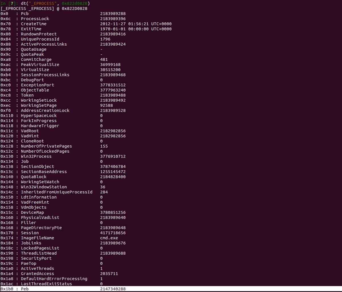Select the VirtualSize value 30515200

point(110,70)
